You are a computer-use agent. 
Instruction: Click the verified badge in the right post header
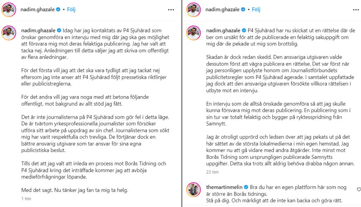tap(243, 10)
